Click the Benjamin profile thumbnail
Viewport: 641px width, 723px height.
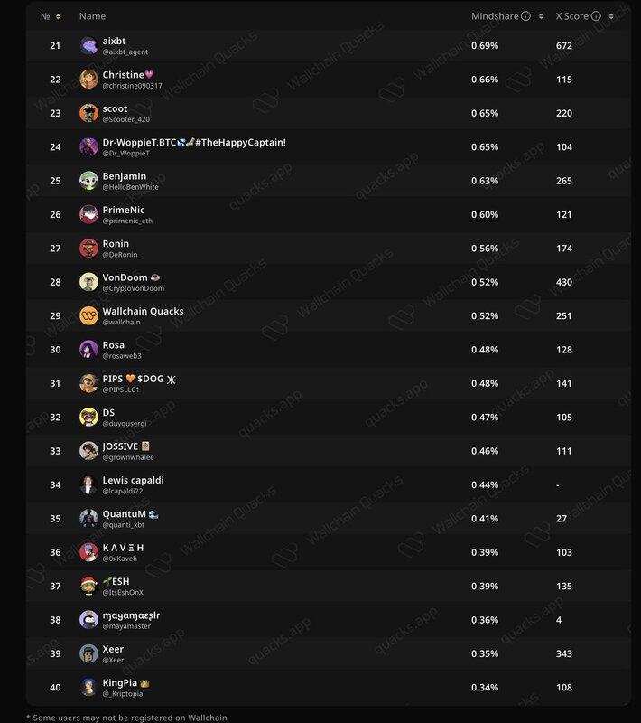pos(88,181)
